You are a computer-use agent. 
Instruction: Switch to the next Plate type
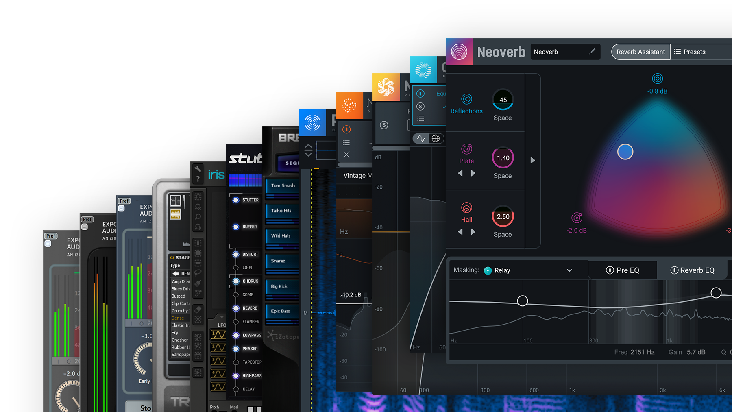click(473, 173)
